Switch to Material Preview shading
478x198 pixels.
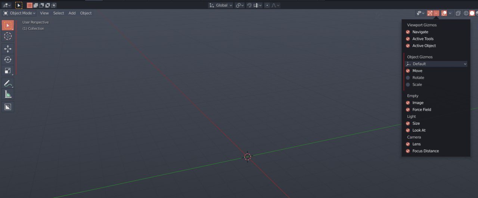coord(477,13)
